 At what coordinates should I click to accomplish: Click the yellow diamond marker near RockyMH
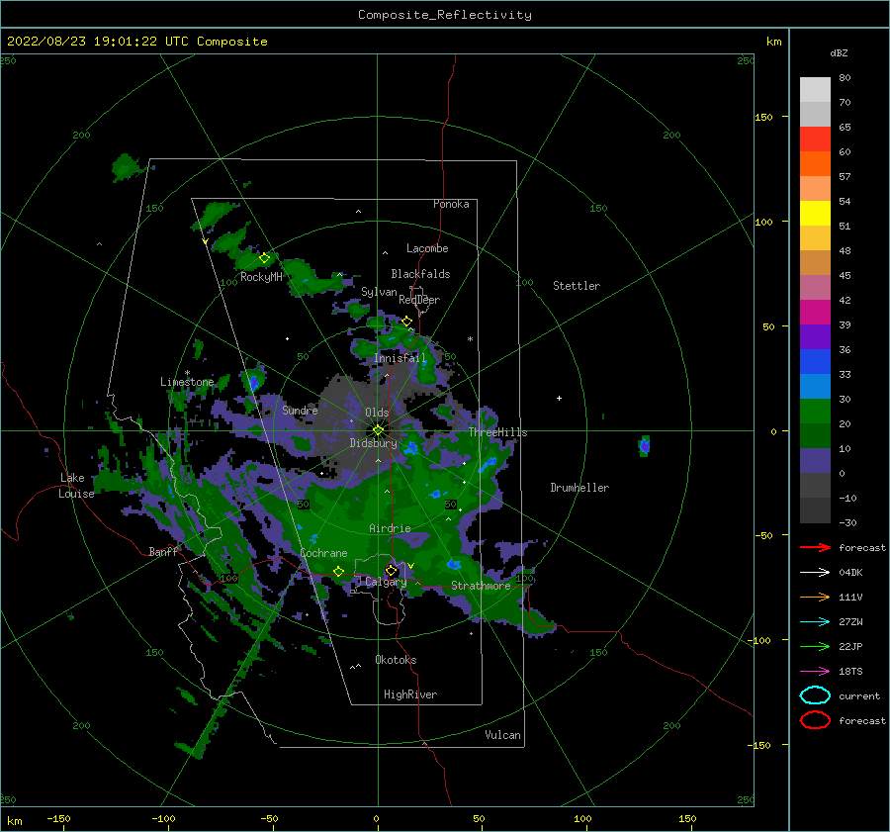[264, 258]
